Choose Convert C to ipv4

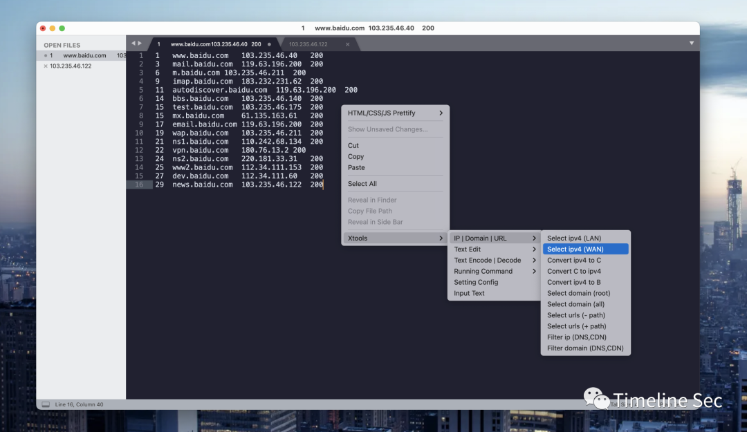click(586, 271)
